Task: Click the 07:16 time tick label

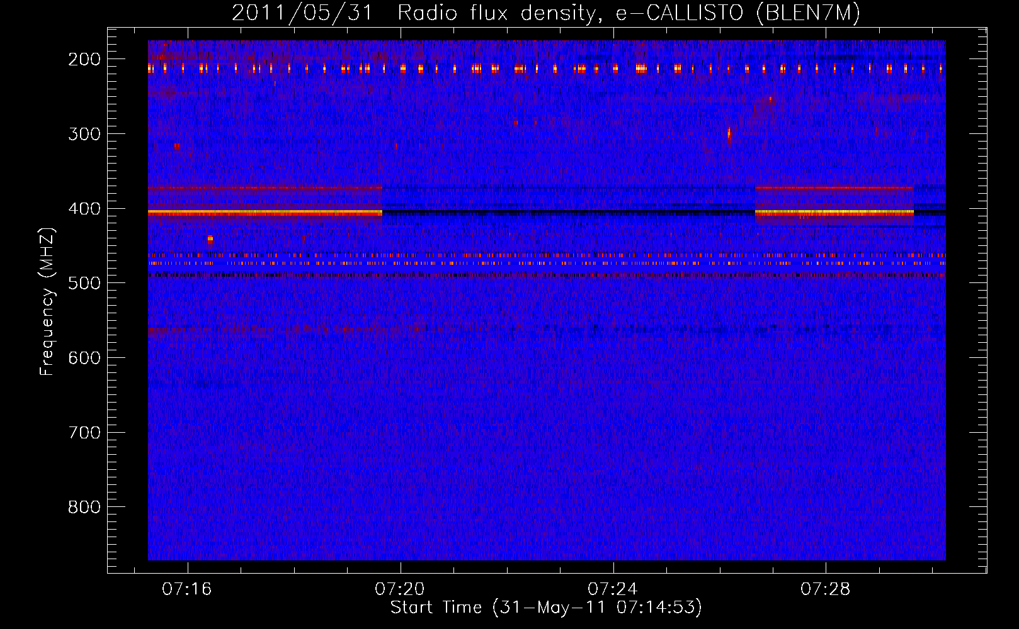Action: tap(187, 589)
